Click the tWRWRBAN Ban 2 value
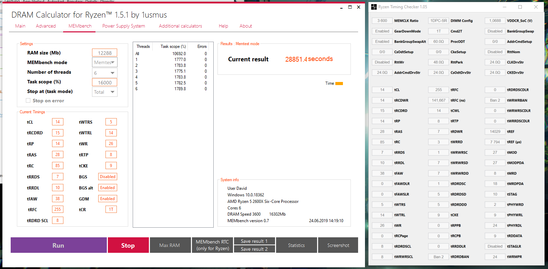Screen dimensions: 548x269 point(495,100)
